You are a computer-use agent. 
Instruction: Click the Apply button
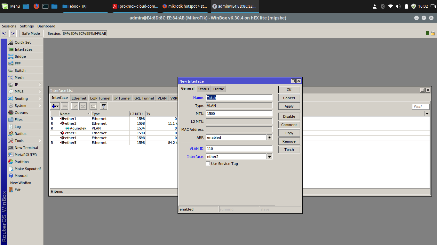(289, 106)
